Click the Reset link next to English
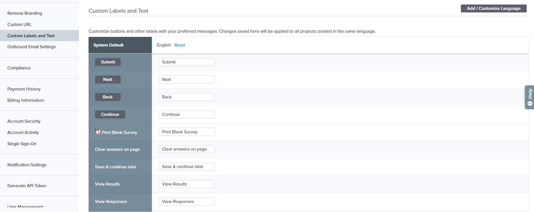534x212 pixels. pyautogui.click(x=180, y=45)
